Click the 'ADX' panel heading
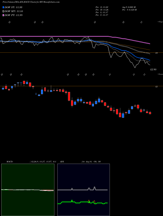 pyautogui.click(x=62, y=162)
